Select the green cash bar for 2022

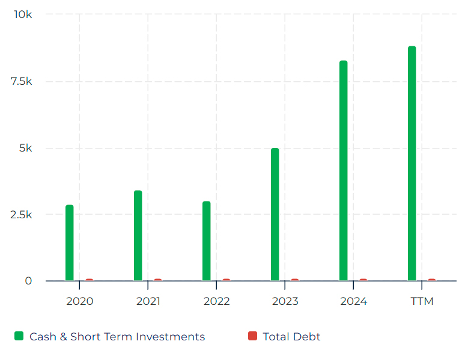pyautogui.click(x=207, y=241)
